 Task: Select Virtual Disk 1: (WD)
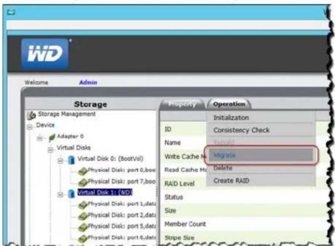(x=105, y=193)
